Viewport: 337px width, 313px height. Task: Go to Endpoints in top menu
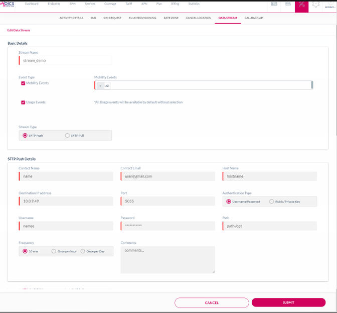(x=54, y=4)
